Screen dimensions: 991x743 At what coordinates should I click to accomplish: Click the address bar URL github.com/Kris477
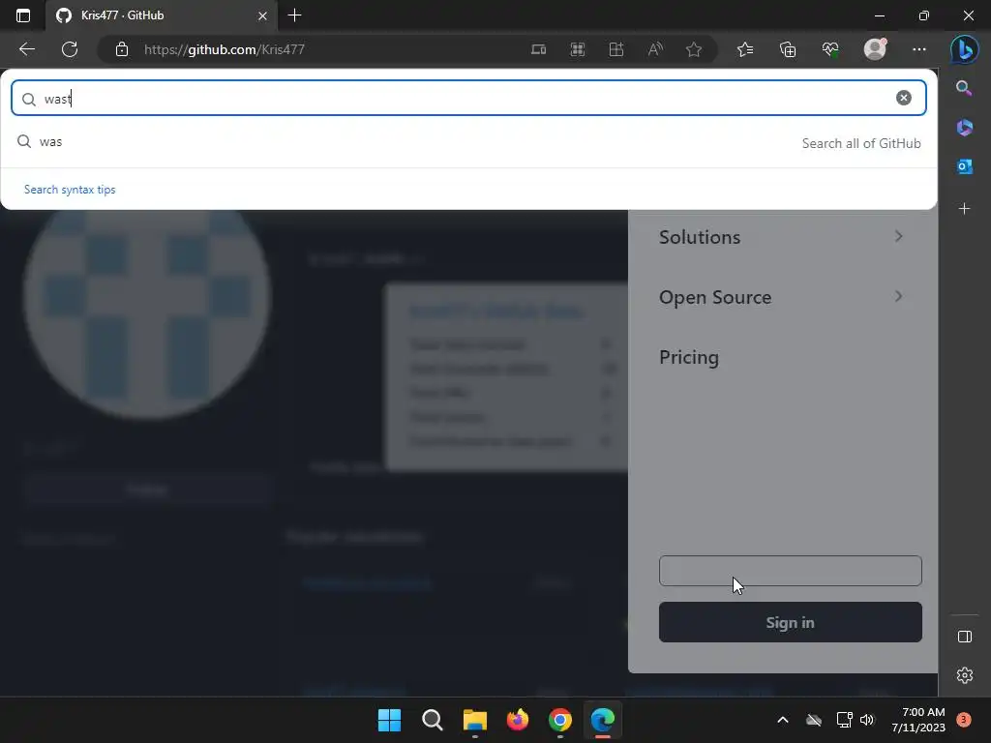coord(225,49)
